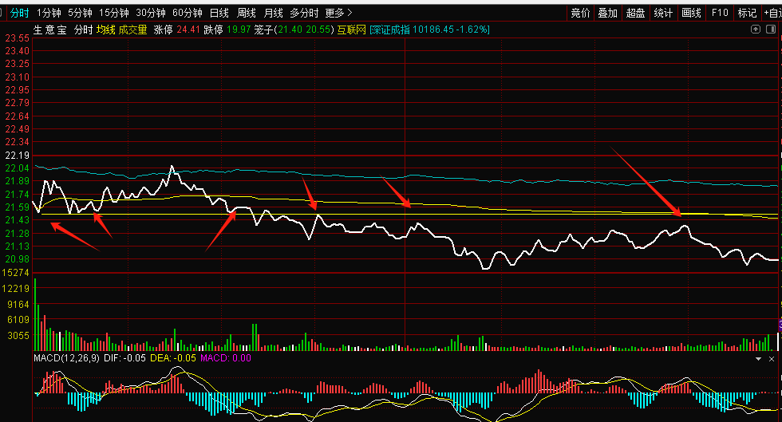Click the up-arrow icon at chart corner

click(x=756, y=30)
